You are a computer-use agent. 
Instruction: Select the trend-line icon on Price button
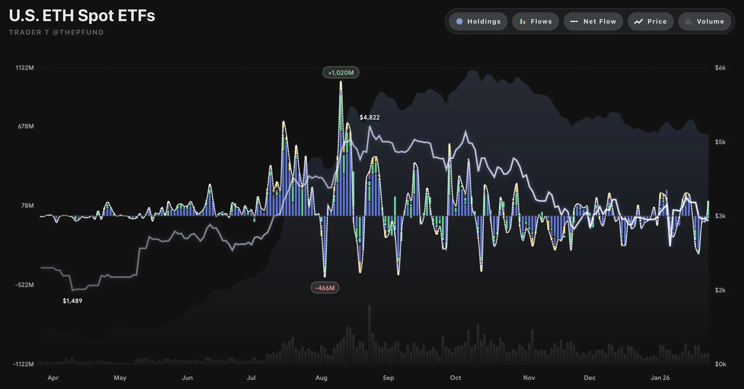tap(638, 21)
